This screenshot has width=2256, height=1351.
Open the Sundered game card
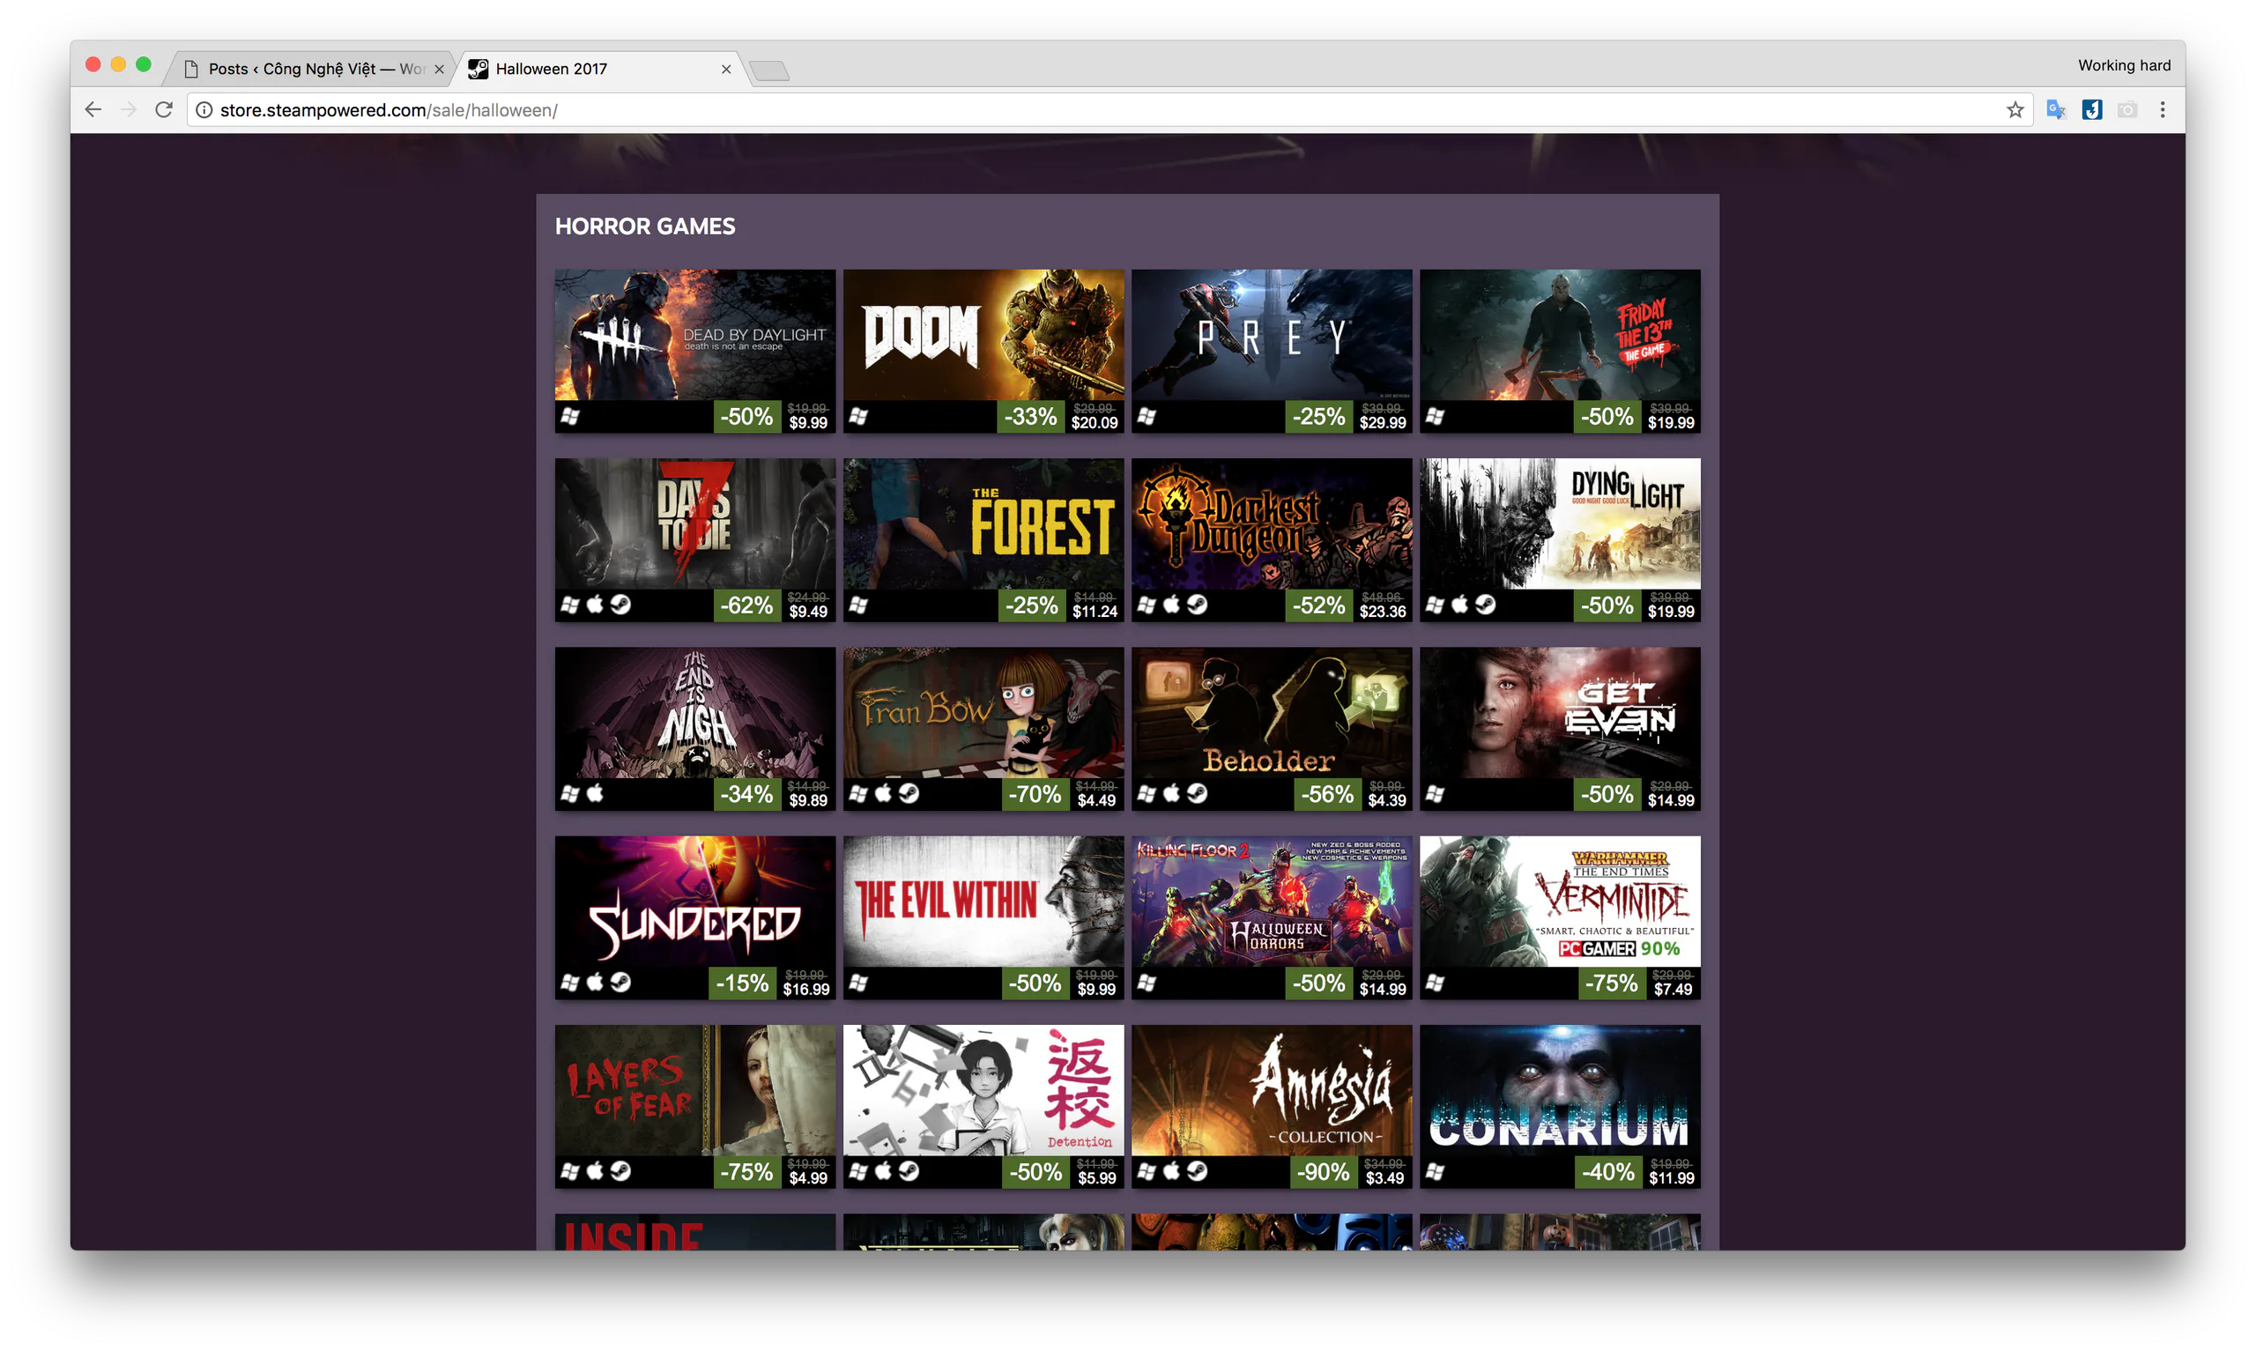(694, 917)
